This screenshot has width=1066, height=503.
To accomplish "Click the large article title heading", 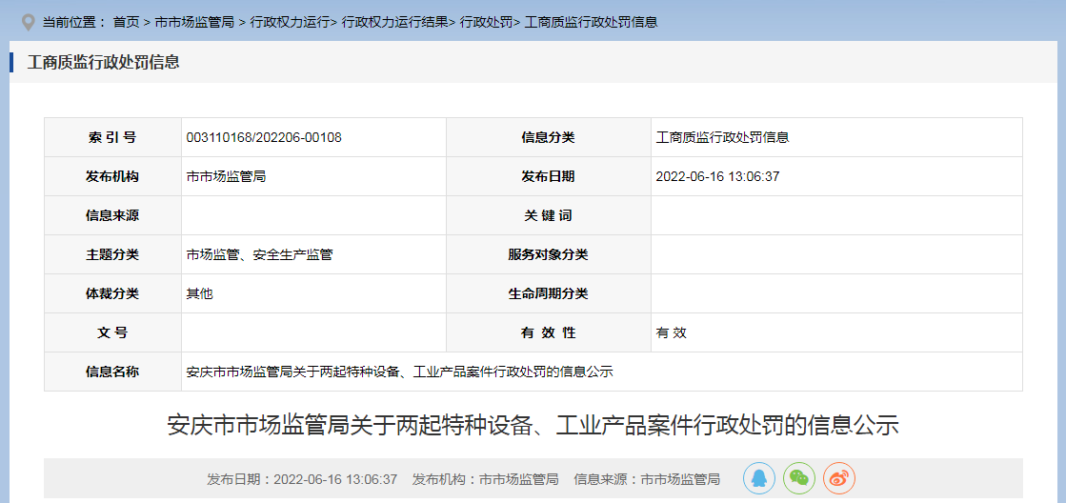I will [533, 426].
